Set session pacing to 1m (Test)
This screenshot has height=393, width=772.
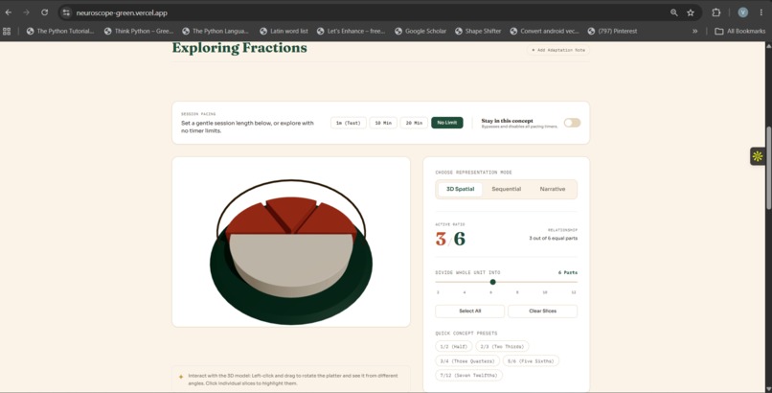(348, 123)
